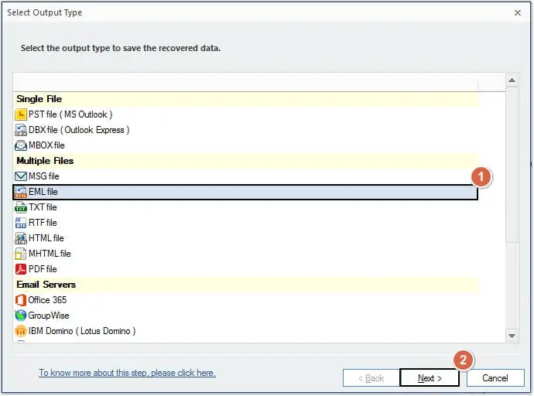Click the MSG file envelope icon
The height and width of the screenshot is (396, 534).
(21, 176)
